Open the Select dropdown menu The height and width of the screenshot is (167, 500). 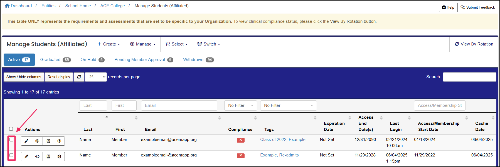click(176, 44)
